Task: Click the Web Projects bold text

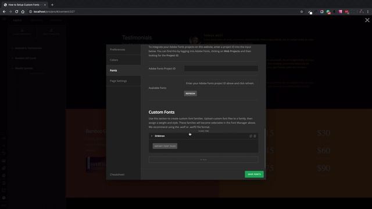Action: pos(231,51)
